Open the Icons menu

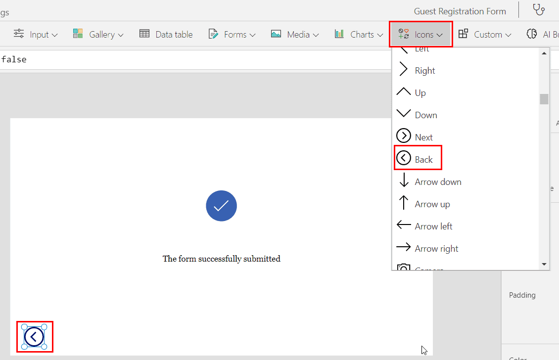click(421, 34)
